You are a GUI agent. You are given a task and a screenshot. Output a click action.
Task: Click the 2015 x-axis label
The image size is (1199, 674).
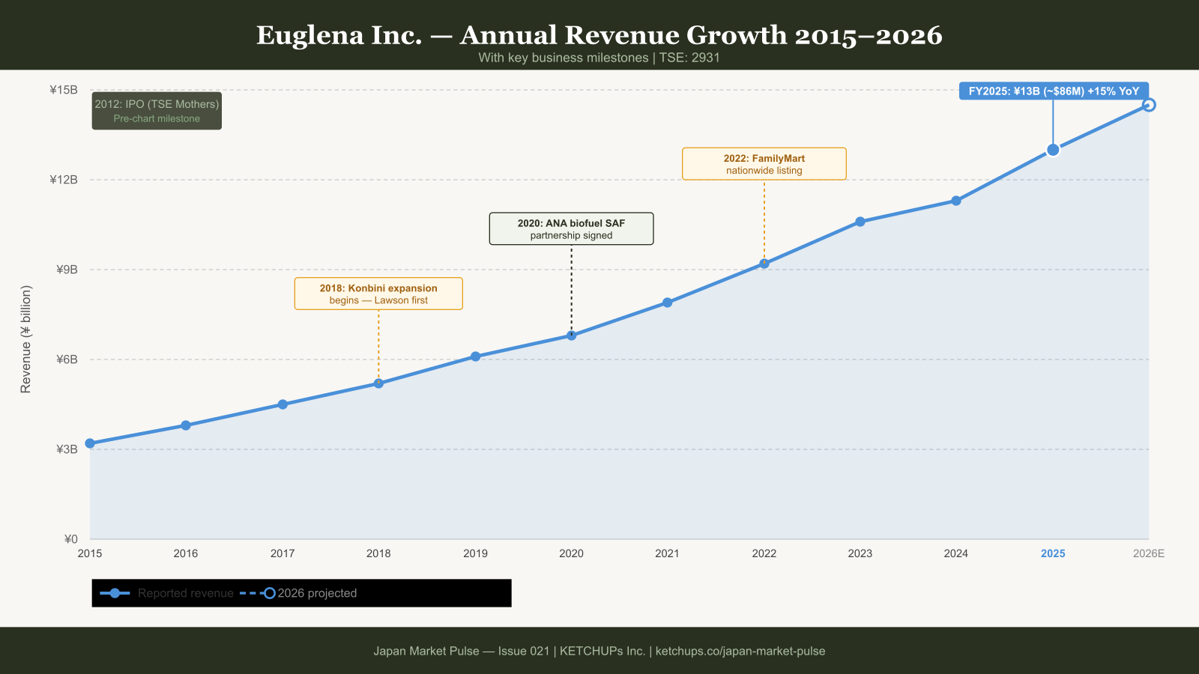coord(90,553)
